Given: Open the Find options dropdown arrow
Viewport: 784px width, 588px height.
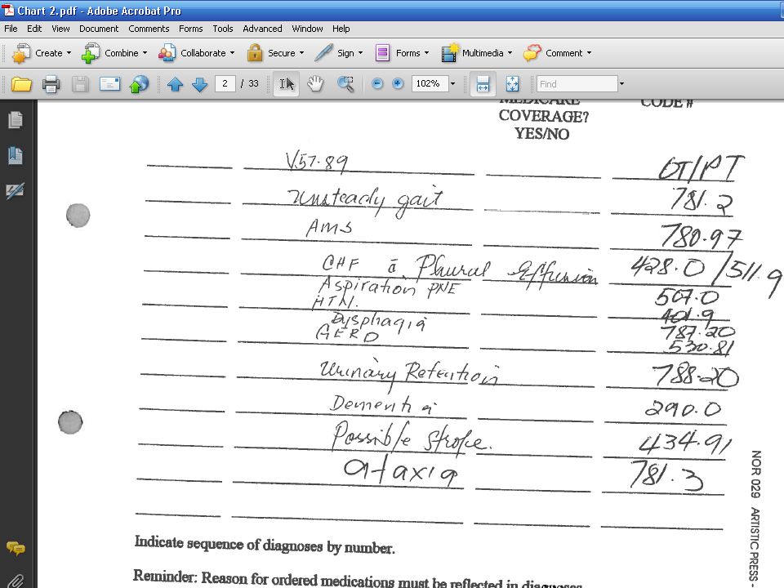Looking at the screenshot, I should point(621,84).
